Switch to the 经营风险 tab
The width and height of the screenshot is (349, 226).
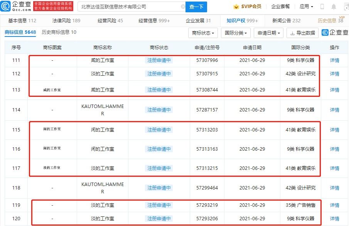click(x=110, y=21)
